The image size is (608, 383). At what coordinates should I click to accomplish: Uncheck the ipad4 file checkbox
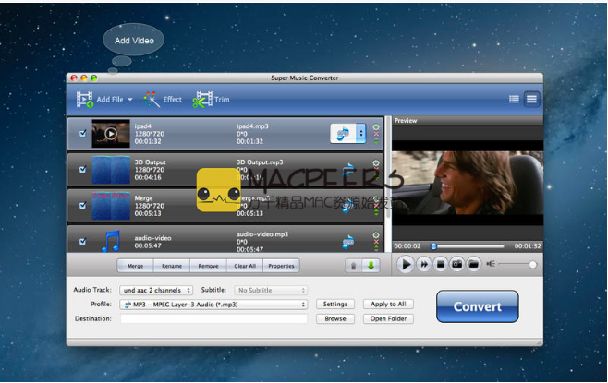click(83, 134)
